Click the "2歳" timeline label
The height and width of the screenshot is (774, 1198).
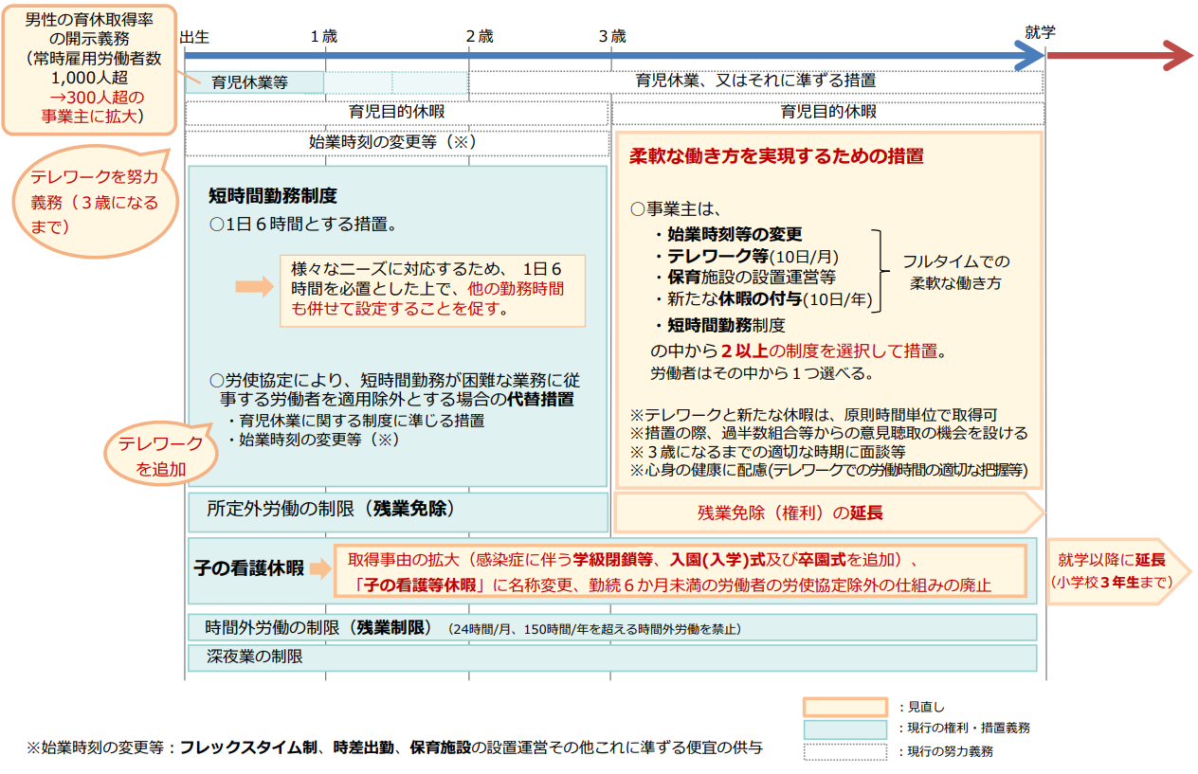point(480,37)
